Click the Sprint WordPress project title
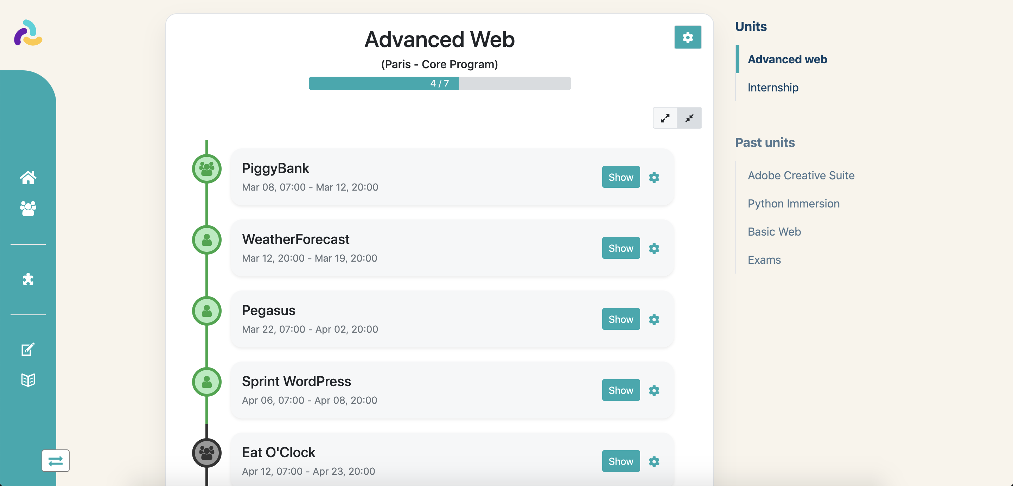The width and height of the screenshot is (1013, 486). (296, 382)
